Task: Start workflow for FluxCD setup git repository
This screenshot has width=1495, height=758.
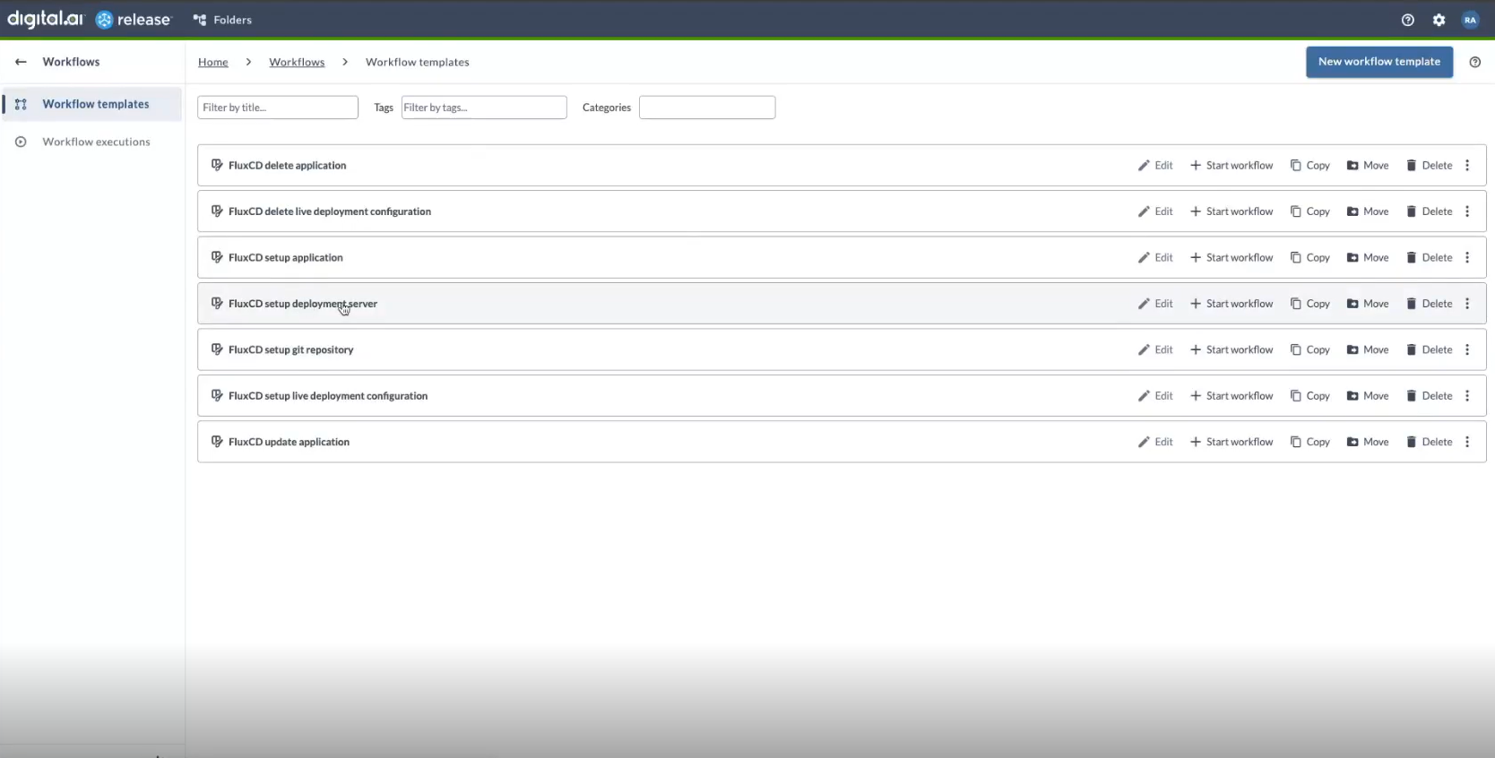Action: pos(1231,350)
